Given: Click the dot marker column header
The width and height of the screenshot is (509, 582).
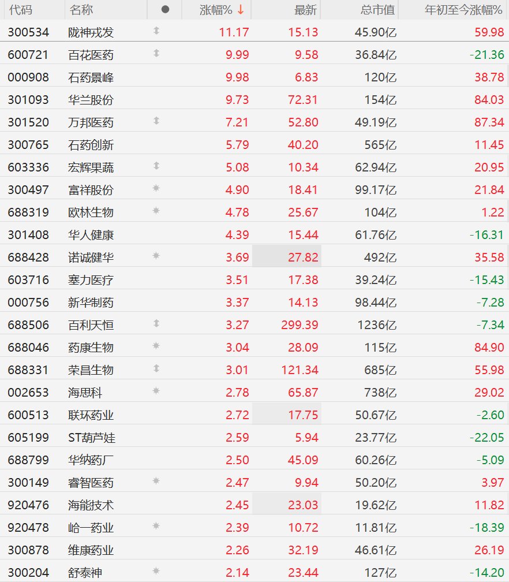Looking at the screenshot, I should click(165, 10).
